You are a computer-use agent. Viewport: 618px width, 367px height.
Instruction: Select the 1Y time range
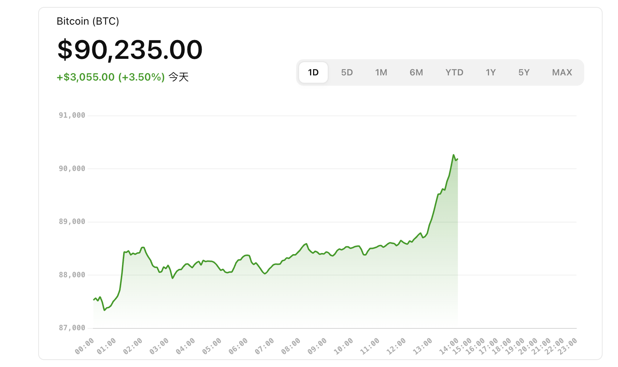tap(491, 72)
